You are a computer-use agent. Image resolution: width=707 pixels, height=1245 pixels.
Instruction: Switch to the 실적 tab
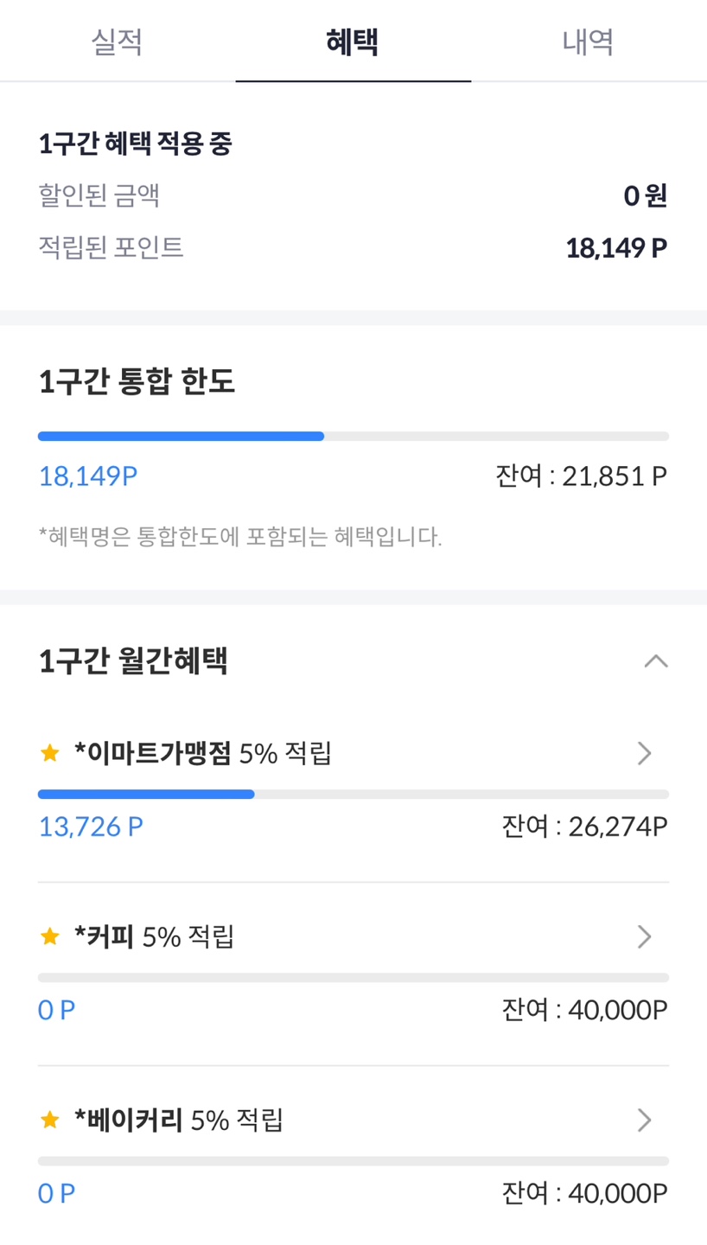click(118, 41)
